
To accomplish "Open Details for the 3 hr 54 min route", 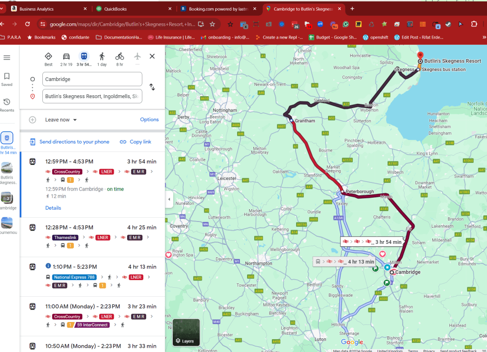I will point(53,208).
